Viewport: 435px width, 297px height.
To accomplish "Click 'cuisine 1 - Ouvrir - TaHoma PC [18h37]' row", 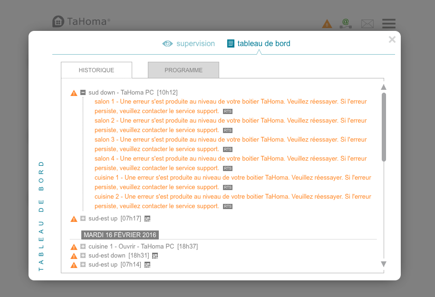I will pos(143,246).
